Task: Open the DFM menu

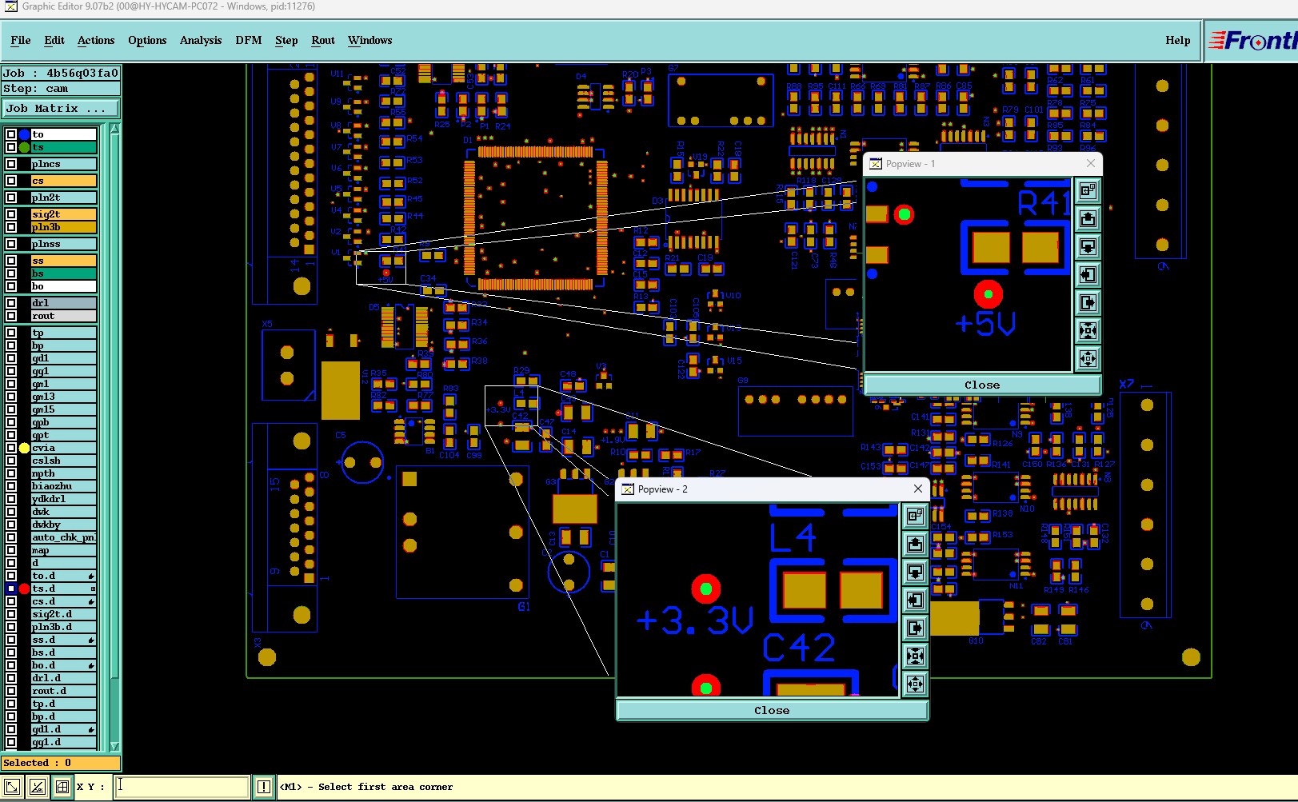Action: pos(249,40)
